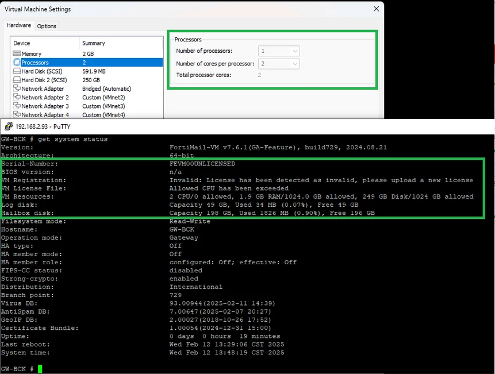Screen dimensions: 495x374
Task: Click the Uptime '0 days 0 hours 19 minutes'
Action: pos(225,336)
